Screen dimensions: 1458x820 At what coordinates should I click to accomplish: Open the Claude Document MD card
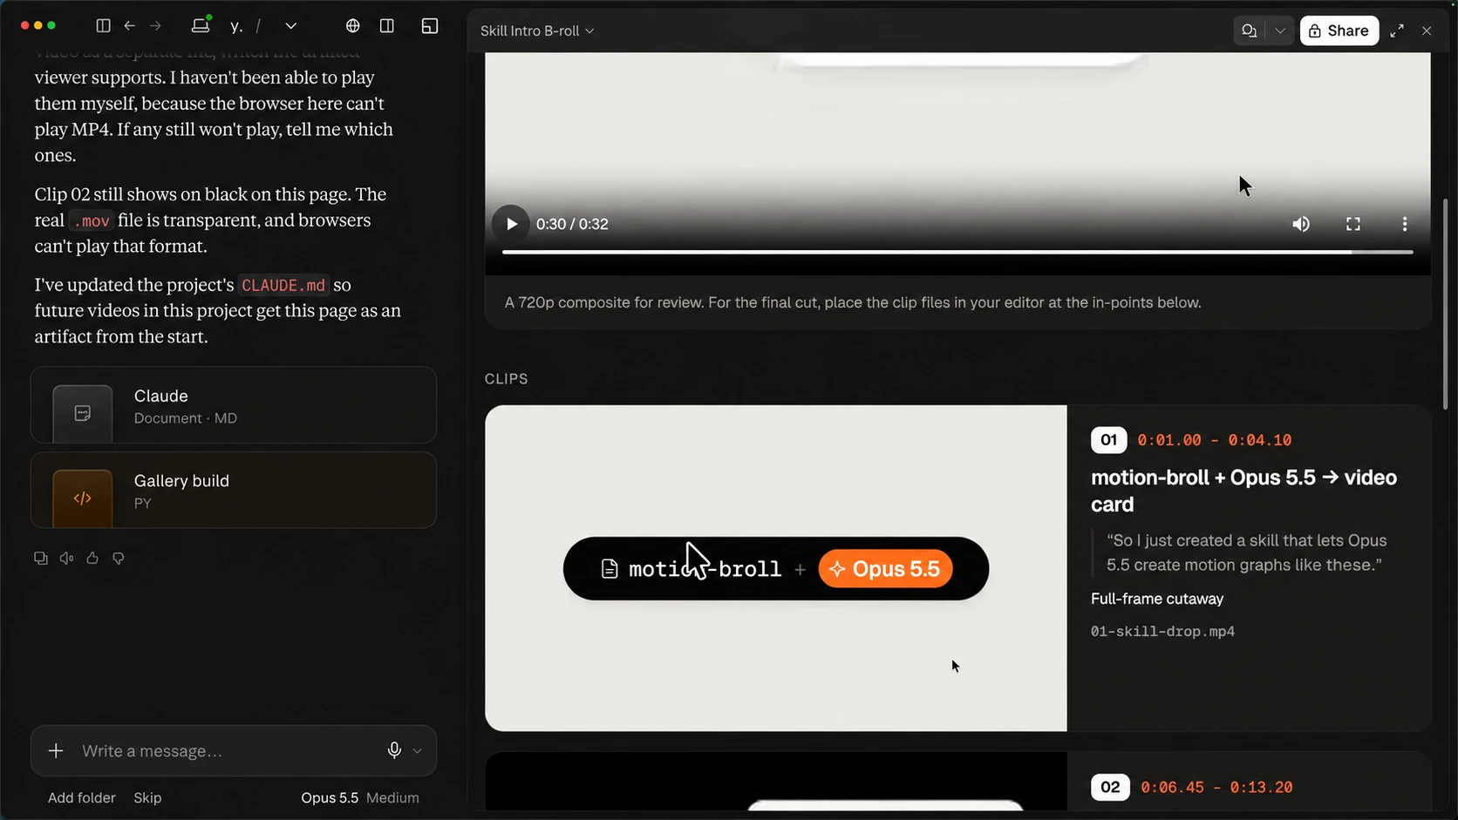point(234,405)
